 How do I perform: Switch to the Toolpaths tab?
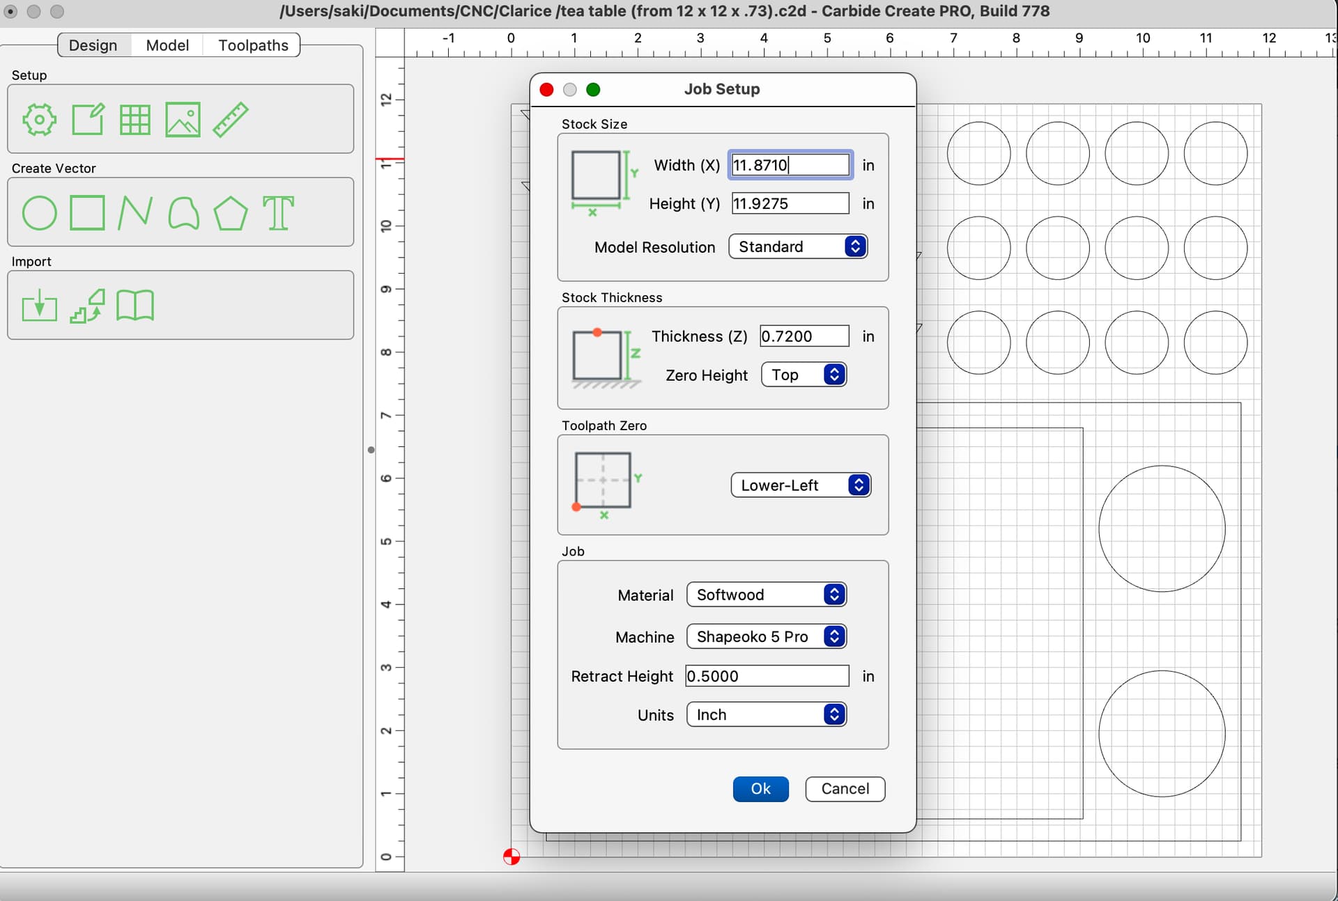(253, 45)
